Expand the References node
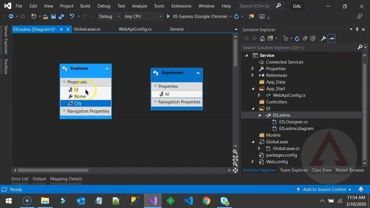 click(253, 75)
